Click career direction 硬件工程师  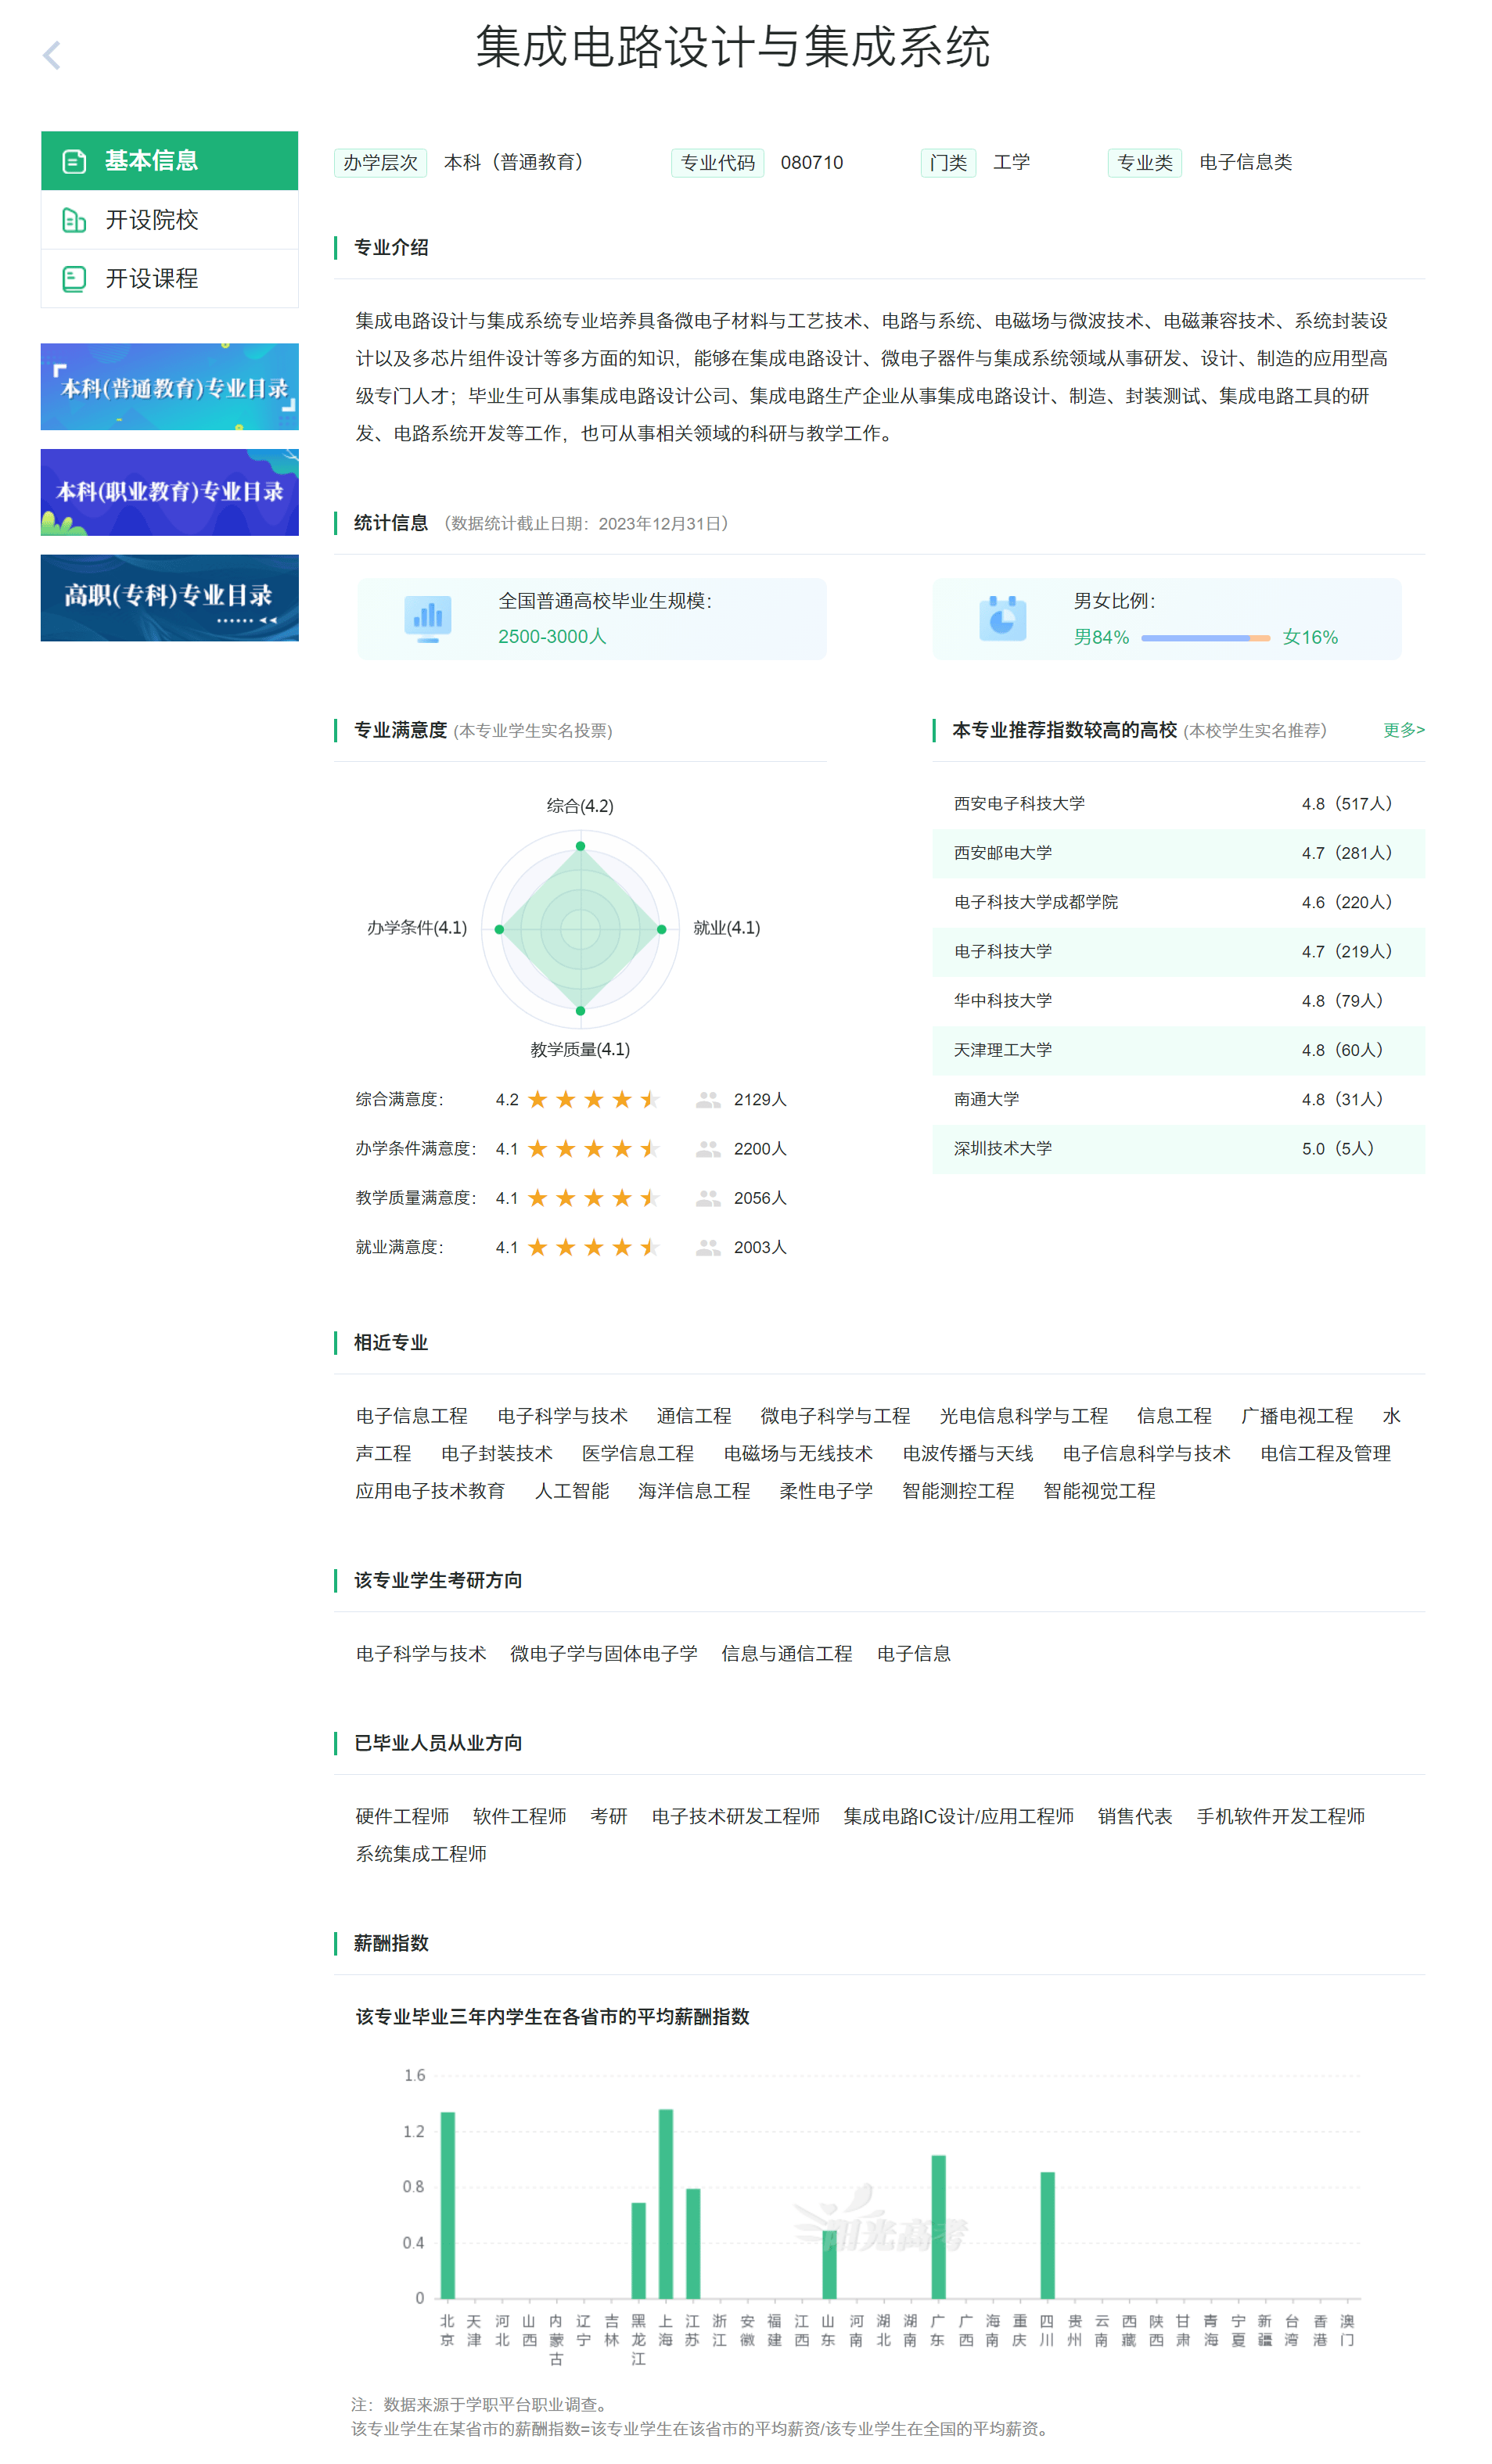coord(402,1817)
